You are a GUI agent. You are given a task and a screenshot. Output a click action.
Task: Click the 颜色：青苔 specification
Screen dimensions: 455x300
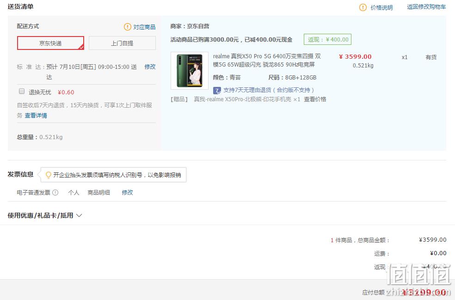(x=227, y=78)
